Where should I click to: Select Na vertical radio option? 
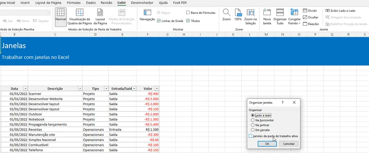tap(253, 125)
